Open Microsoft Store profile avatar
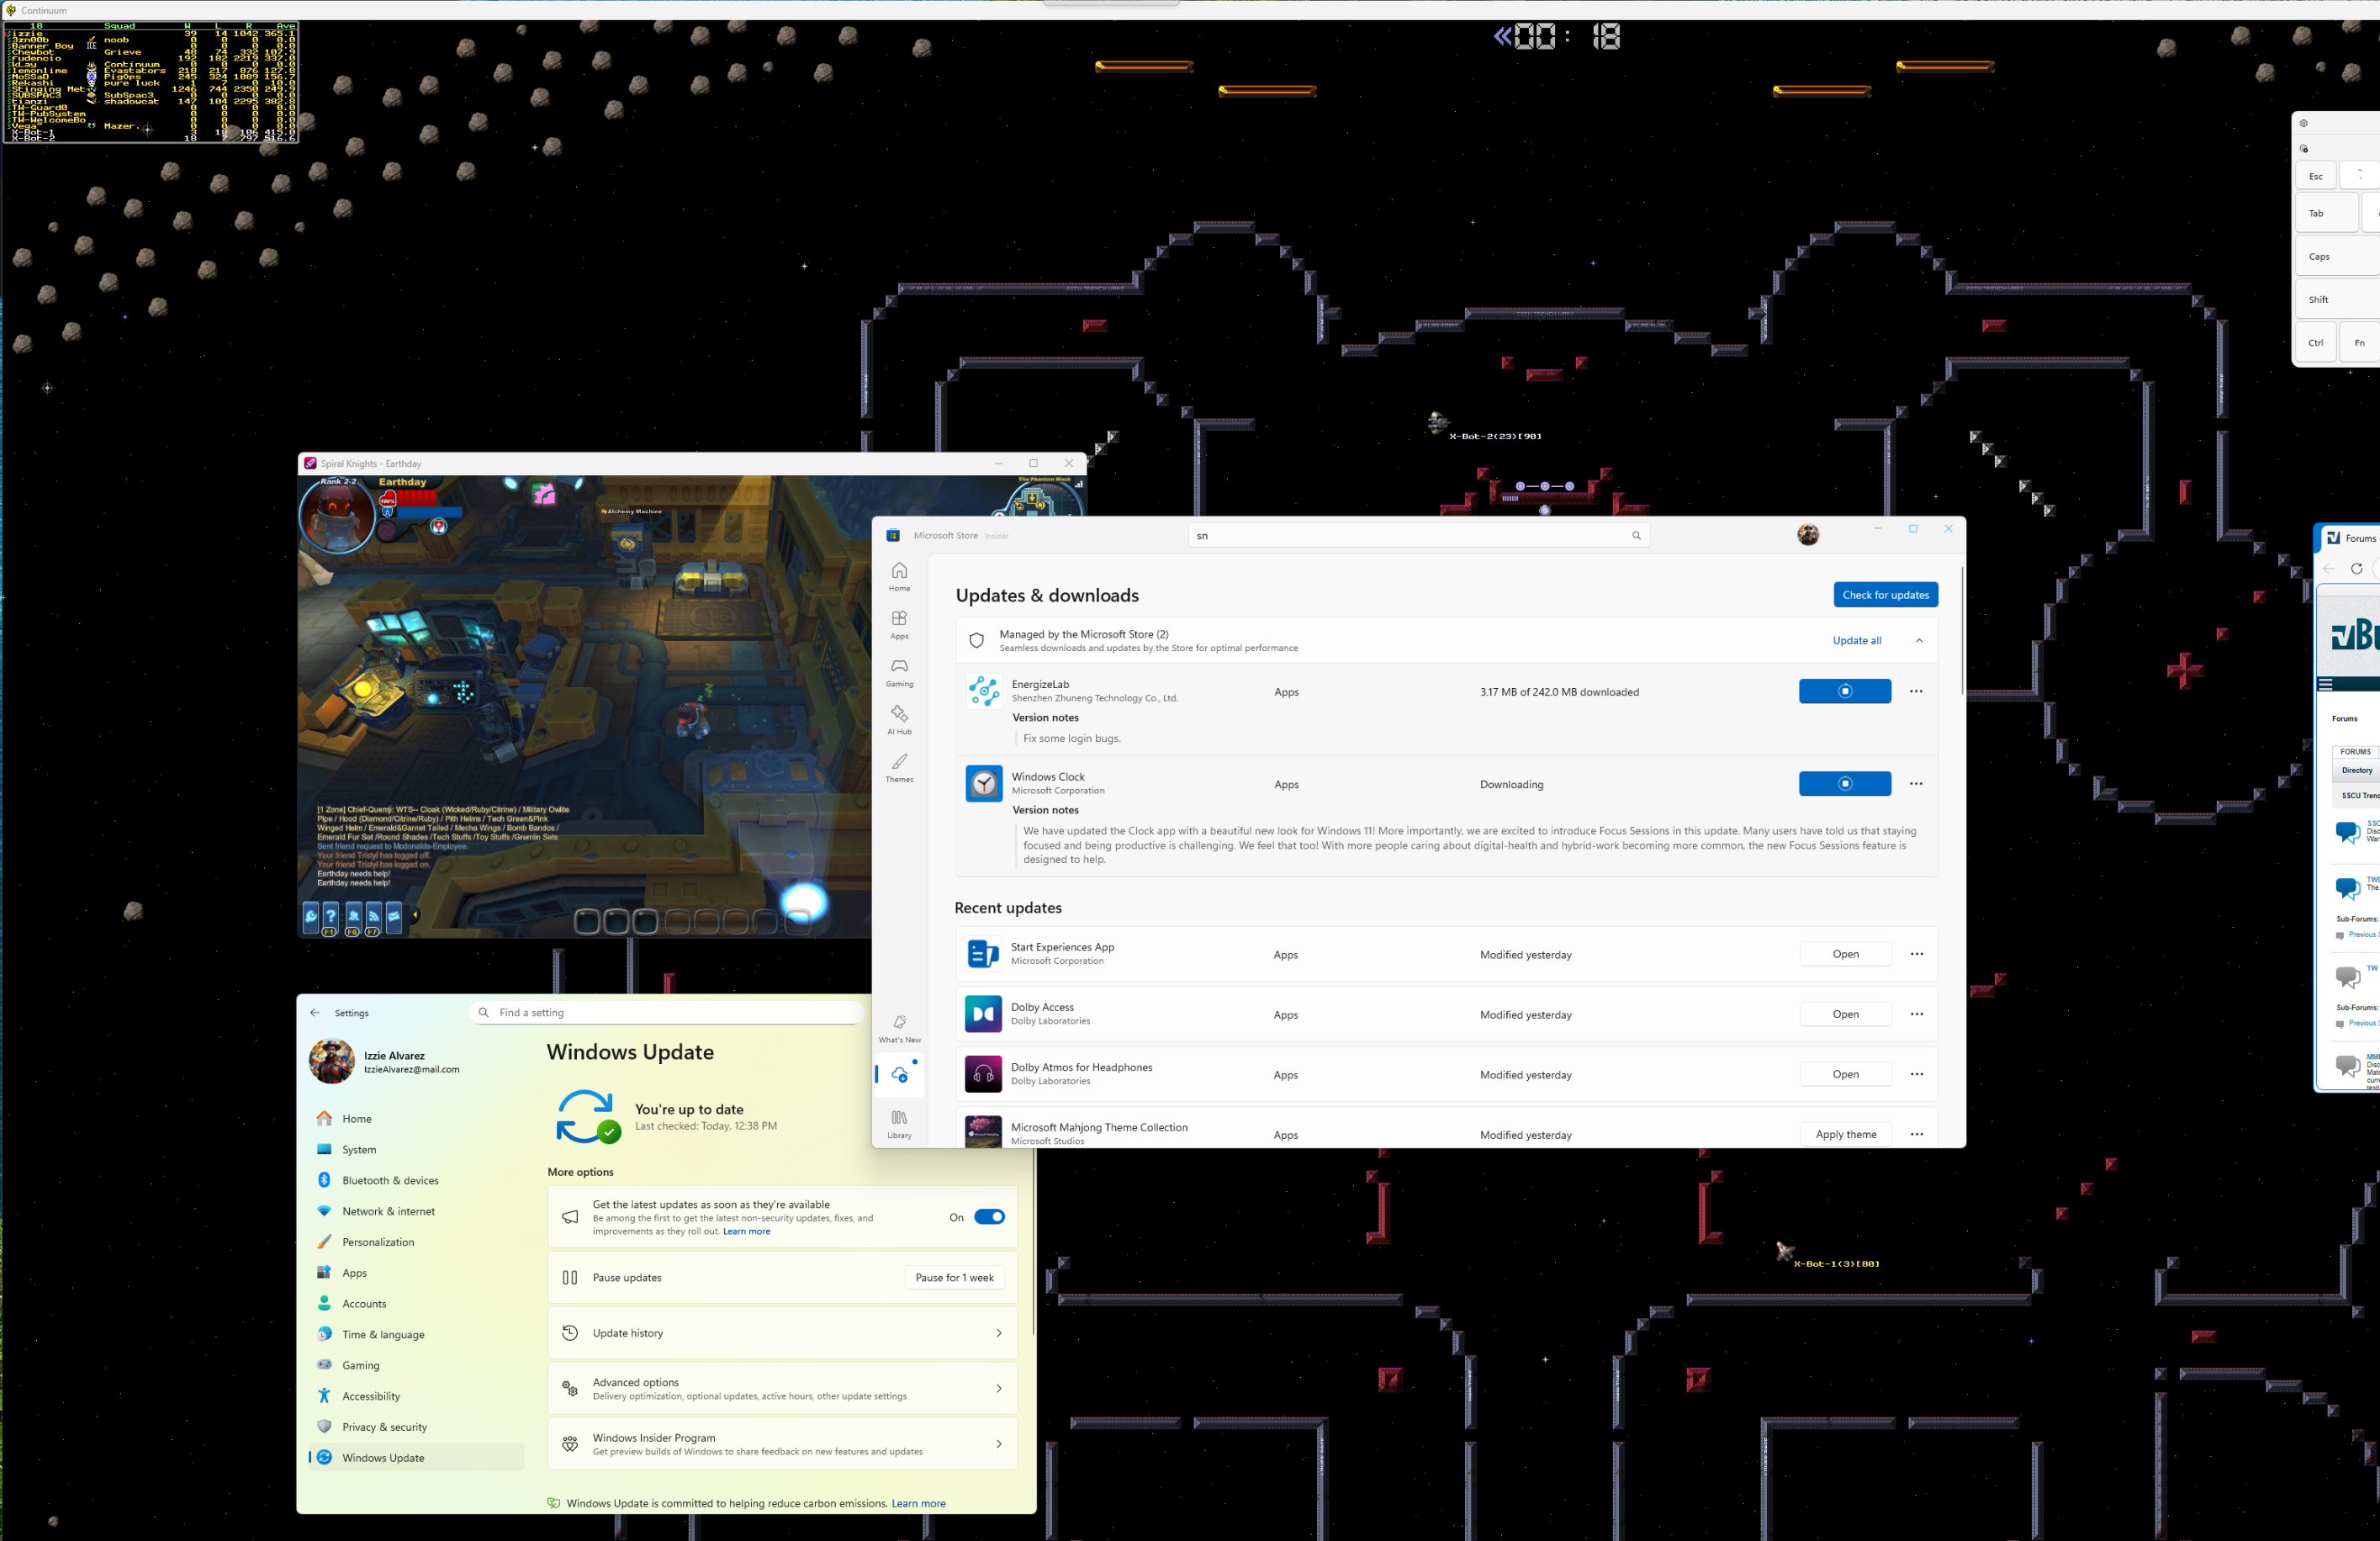This screenshot has height=1541, width=2380. (x=1807, y=535)
